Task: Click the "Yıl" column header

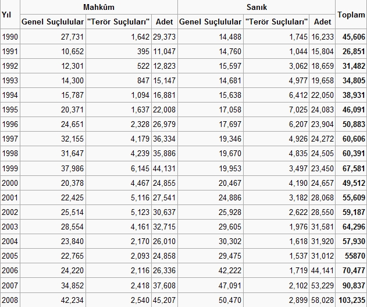Action: [x=7, y=14]
